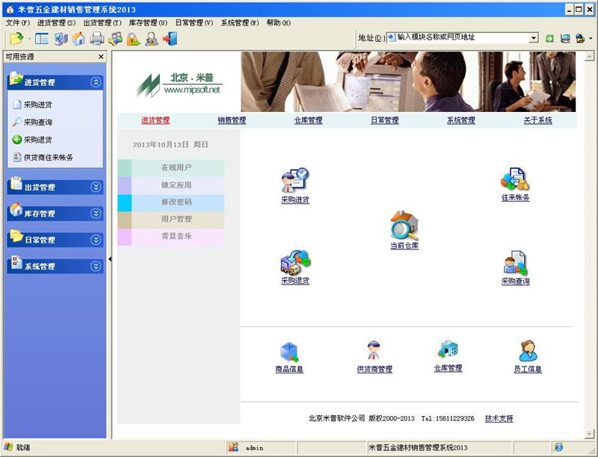Switch to 系统管理 page tab

point(461,120)
